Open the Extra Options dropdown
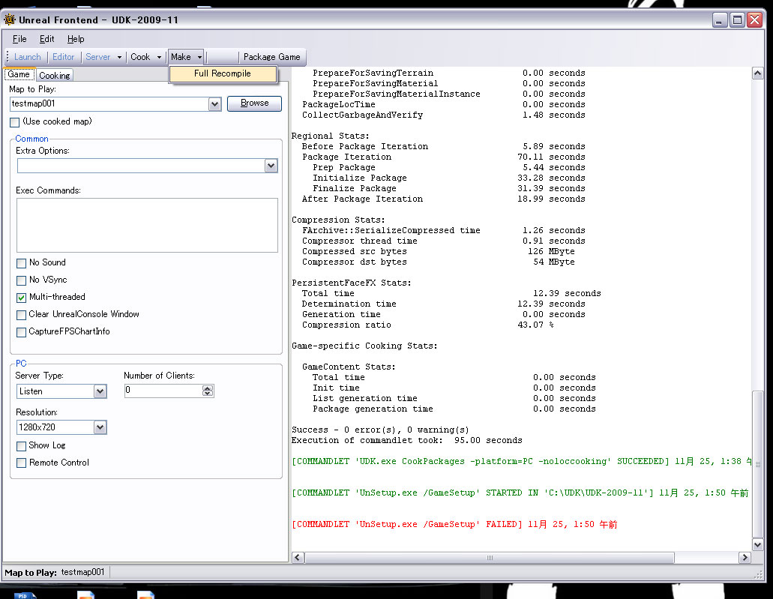This screenshot has height=599, width=773. 271,166
